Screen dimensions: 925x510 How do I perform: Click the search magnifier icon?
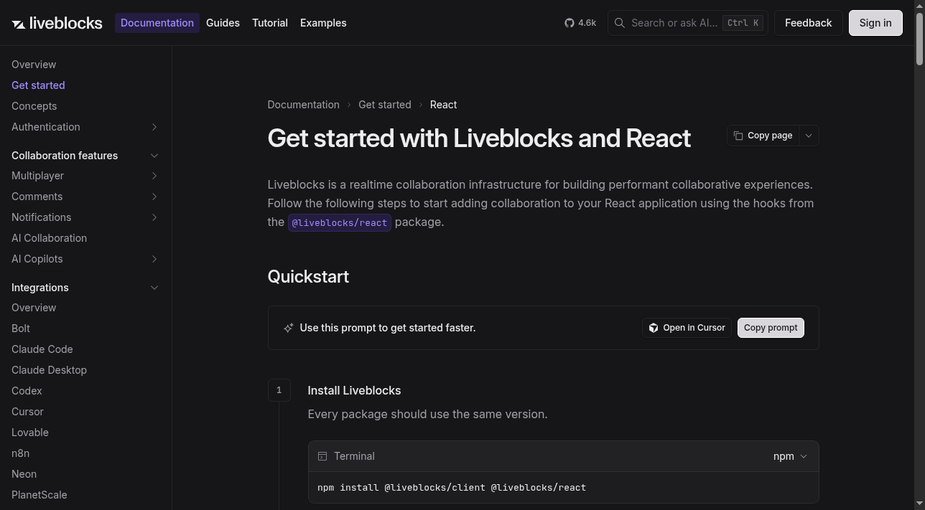point(619,23)
